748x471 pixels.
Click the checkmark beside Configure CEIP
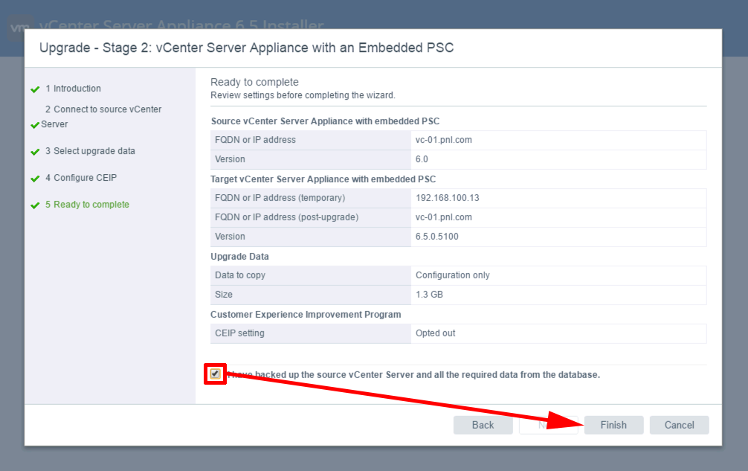(x=35, y=179)
